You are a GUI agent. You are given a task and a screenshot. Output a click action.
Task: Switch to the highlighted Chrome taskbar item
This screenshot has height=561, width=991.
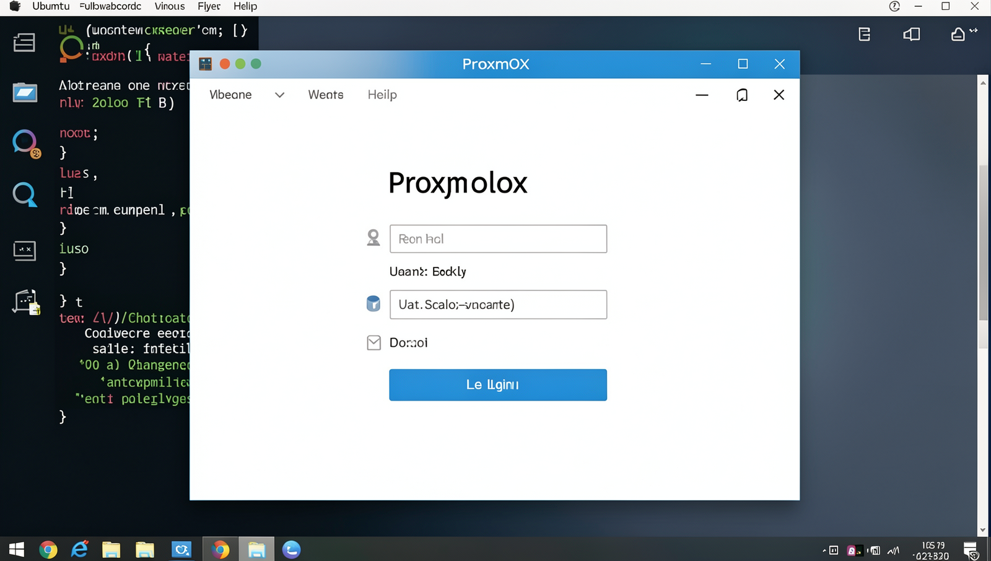220,549
